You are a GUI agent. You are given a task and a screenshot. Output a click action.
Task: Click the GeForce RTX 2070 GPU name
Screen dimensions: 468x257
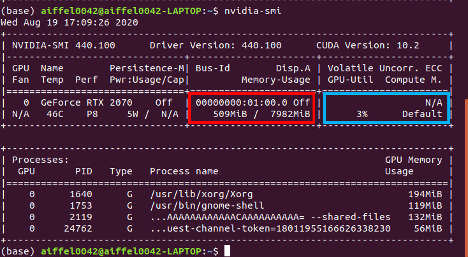(x=86, y=103)
